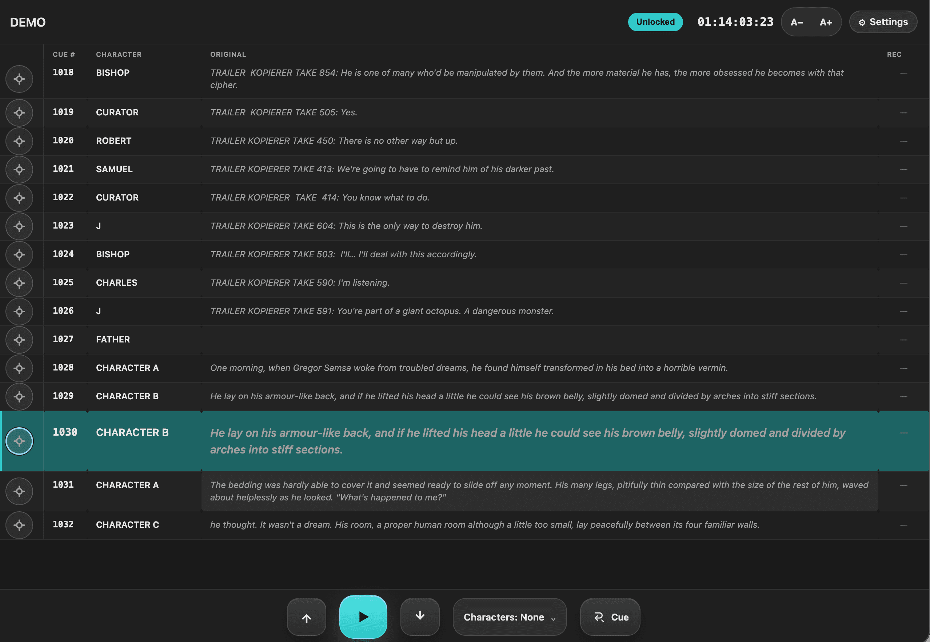
Task: Toggle the Unlocked status badge
Action: [655, 22]
